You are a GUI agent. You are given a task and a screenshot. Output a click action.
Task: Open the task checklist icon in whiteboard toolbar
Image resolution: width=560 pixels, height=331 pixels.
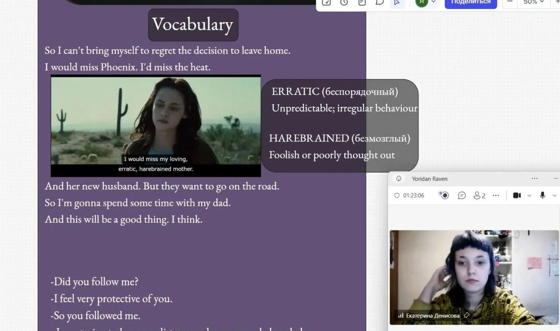pyautogui.click(x=326, y=2)
